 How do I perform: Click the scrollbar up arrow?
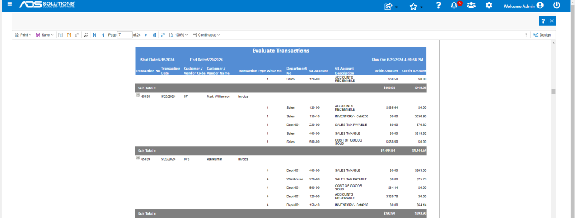point(553,43)
